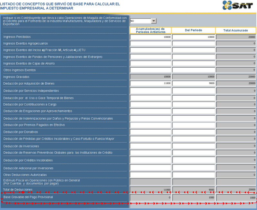257x210 pixels.
Task: Click Indemnizaciones por Daños Periodos Anteriores field
Action: point(151,118)
